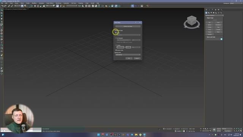Select the US Standard radio button

click(116, 38)
